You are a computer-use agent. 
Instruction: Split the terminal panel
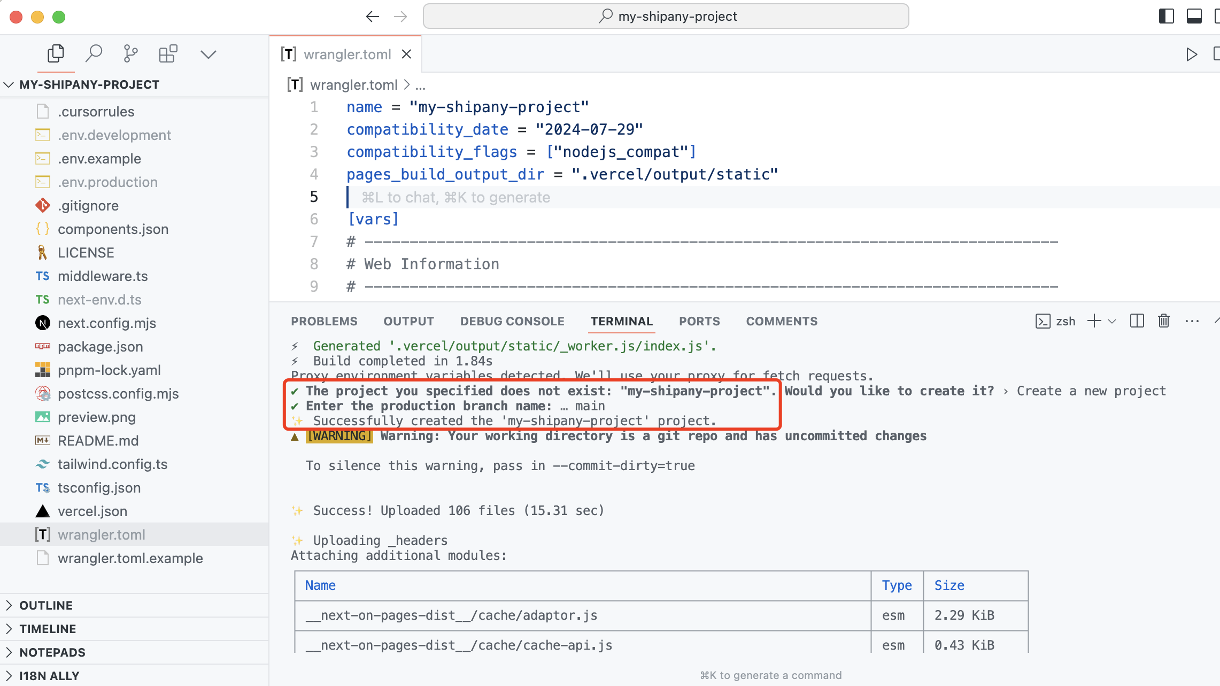[1137, 321]
